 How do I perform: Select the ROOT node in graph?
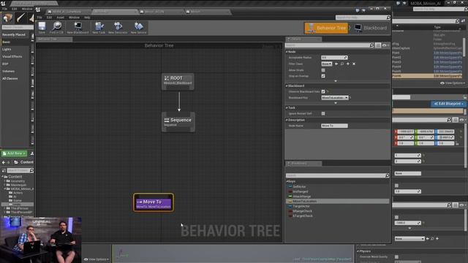point(178,81)
